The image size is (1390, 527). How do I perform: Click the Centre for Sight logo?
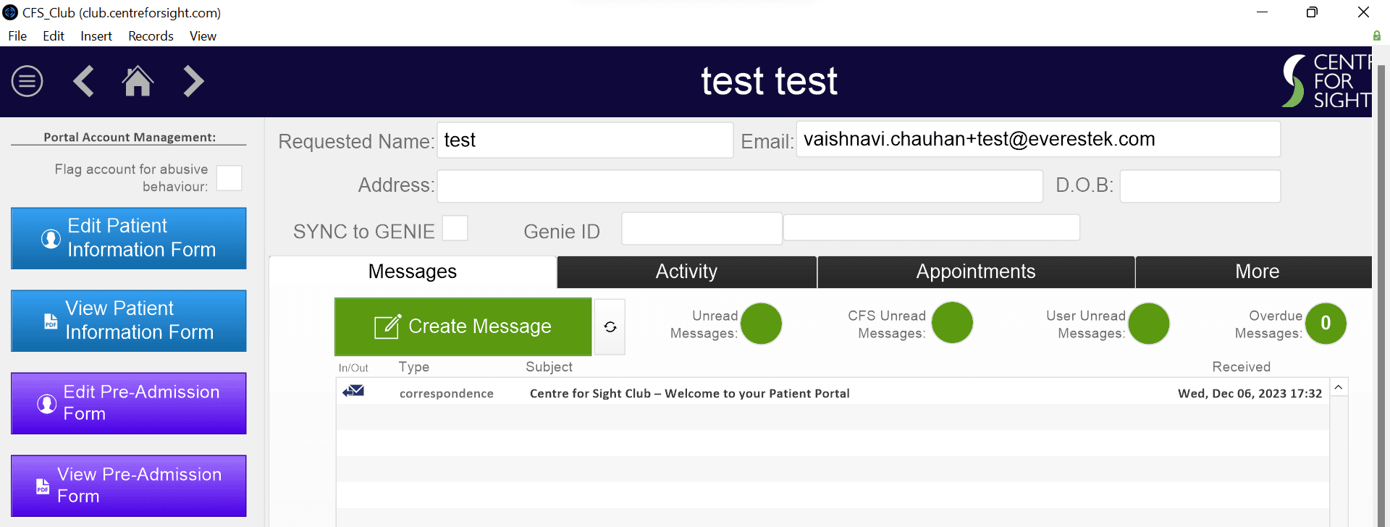(x=1326, y=81)
